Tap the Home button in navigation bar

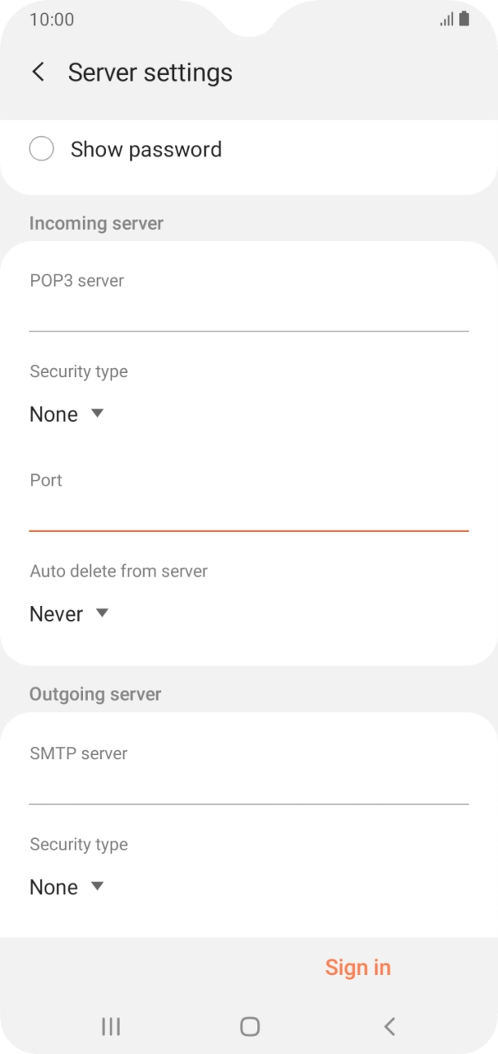point(249,1026)
